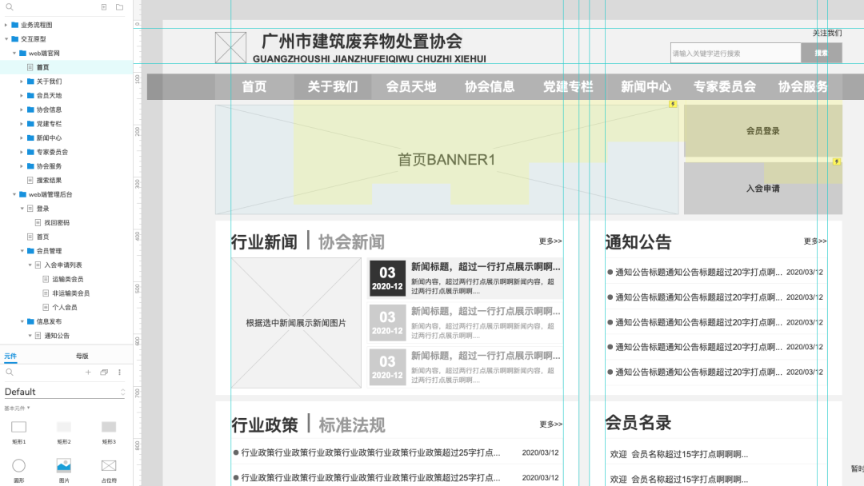Click the library icon next to the plus icon
This screenshot has width=864, height=486.
(103, 372)
